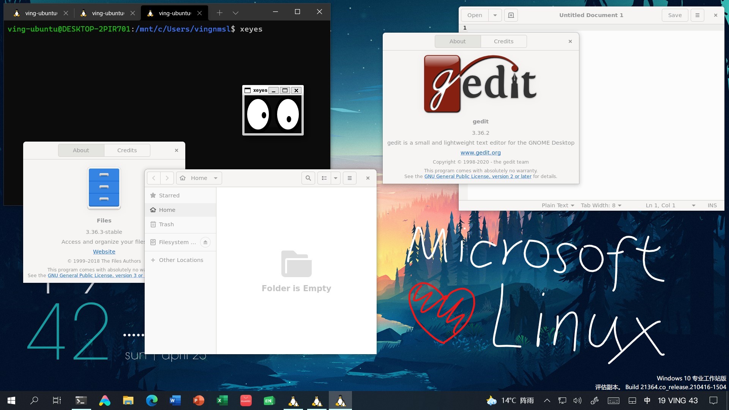Launch Excel from the taskbar

tap(222, 401)
